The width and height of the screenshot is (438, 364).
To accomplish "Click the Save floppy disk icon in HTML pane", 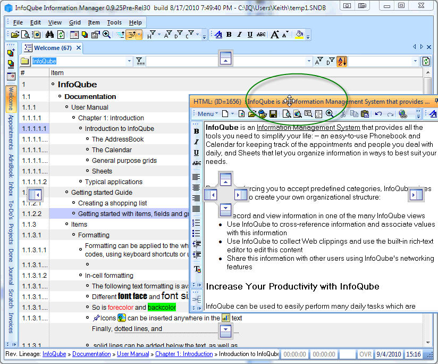I will [x=273, y=114].
